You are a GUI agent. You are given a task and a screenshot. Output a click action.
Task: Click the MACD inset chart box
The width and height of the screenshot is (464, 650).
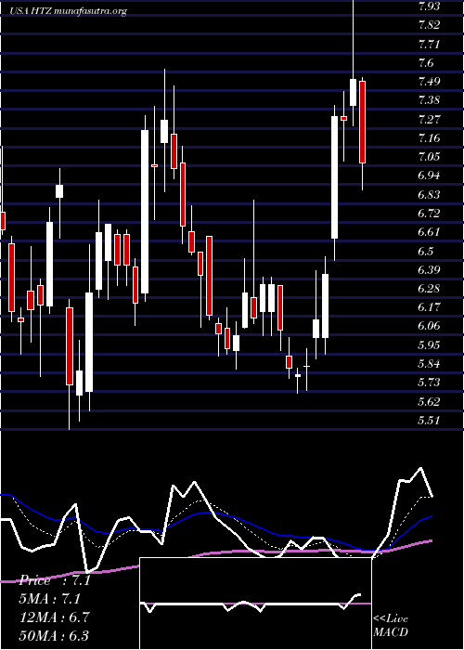pyautogui.click(x=255, y=604)
